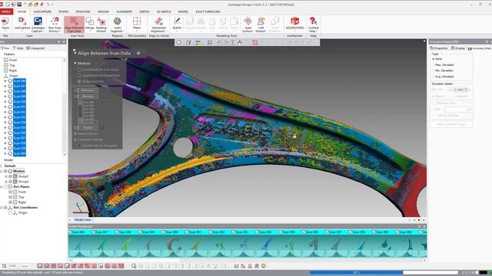Click the green sphere icon in bottom toolbar
492x276 pixels.
click(264, 266)
